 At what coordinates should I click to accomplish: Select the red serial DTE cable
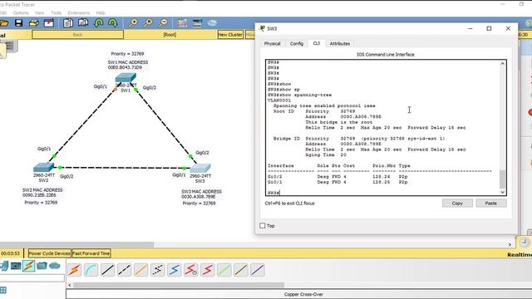[x=207, y=270]
